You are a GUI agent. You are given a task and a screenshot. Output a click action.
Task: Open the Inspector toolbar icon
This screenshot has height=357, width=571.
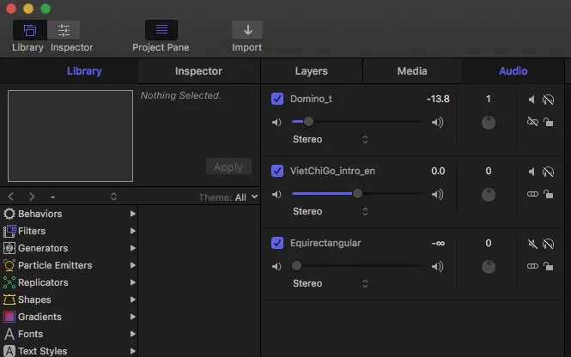coord(64,30)
